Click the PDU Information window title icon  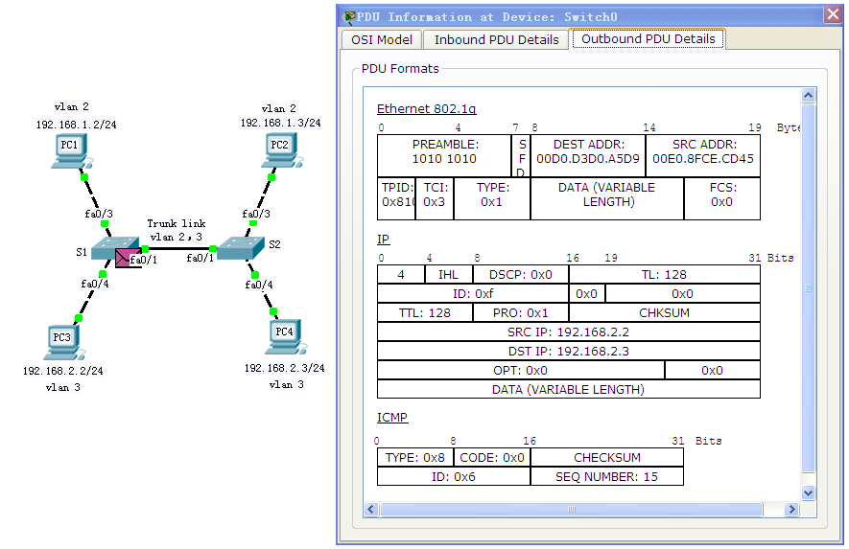(350, 16)
